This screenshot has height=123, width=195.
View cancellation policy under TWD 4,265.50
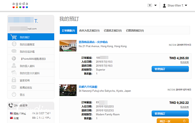[x=185, y=62]
